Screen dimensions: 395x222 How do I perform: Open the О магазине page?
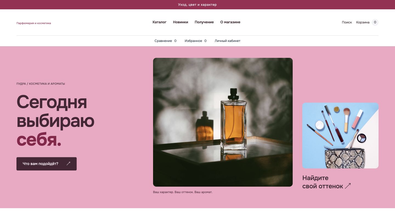click(230, 22)
